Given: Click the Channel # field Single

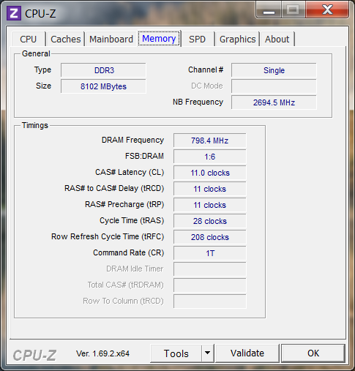Looking at the screenshot, I should [x=274, y=70].
